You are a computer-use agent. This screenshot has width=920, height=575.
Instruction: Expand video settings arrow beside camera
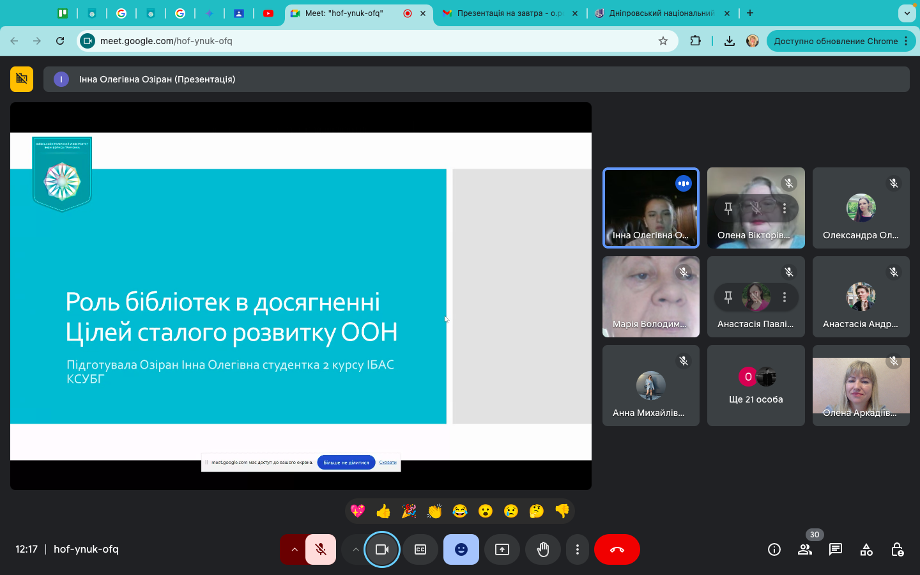(355, 549)
